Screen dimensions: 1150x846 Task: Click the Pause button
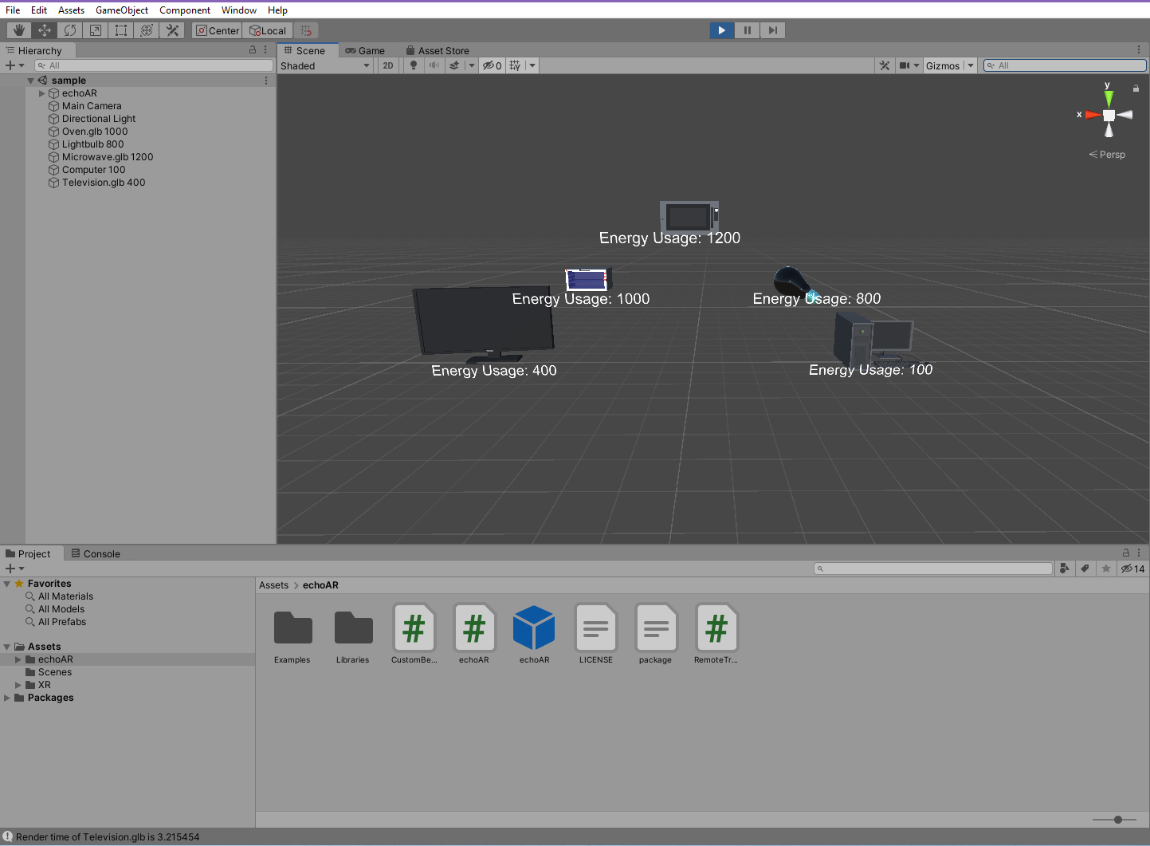coord(747,30)
